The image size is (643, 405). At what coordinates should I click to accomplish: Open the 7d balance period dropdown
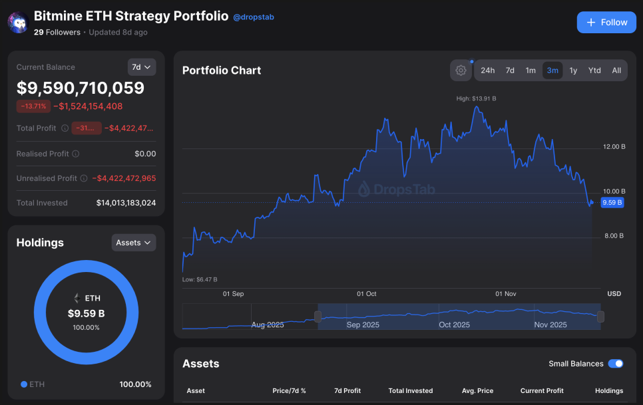141,67
